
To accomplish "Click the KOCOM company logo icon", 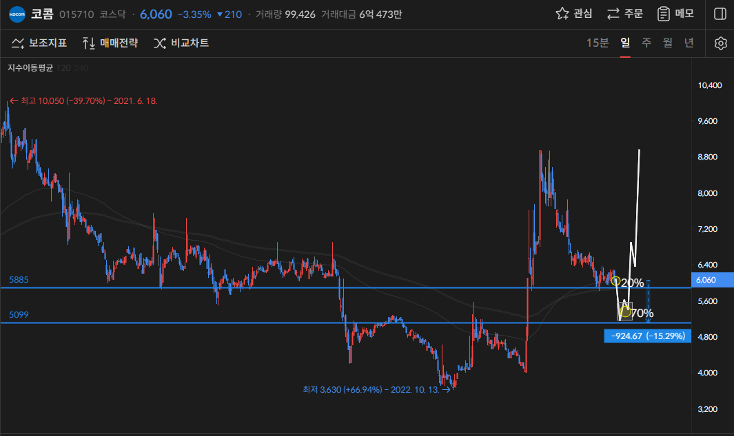I will coord(17,14).
